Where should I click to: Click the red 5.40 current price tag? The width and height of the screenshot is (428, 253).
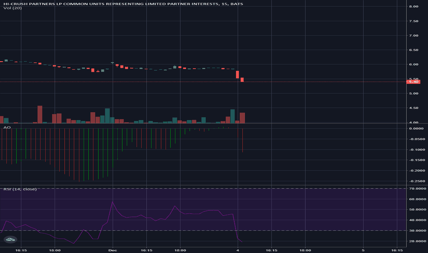tap(413, 81)
